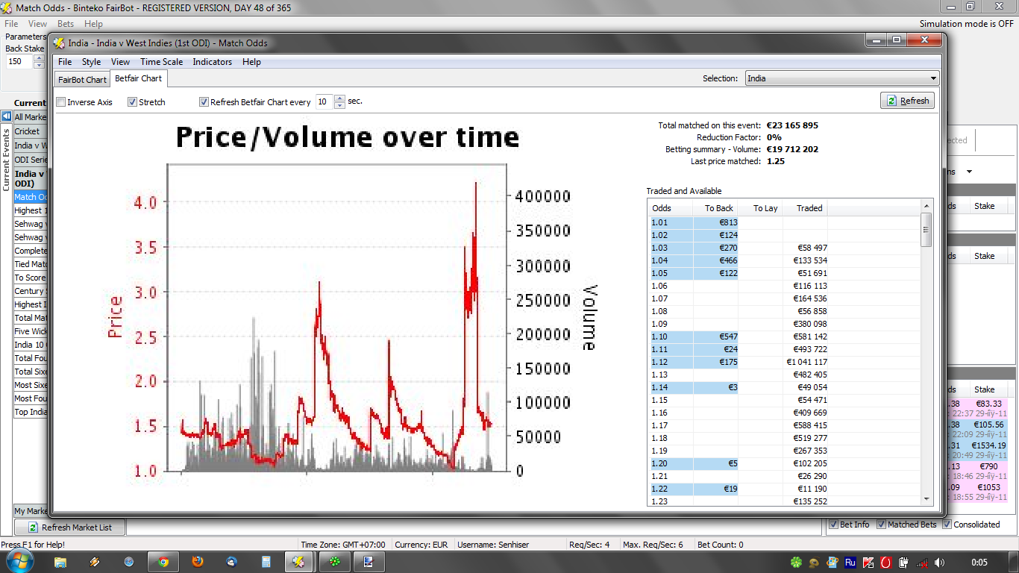Select the Five Wickets market row
This screenshot has width=1019, height=573.
30,331
